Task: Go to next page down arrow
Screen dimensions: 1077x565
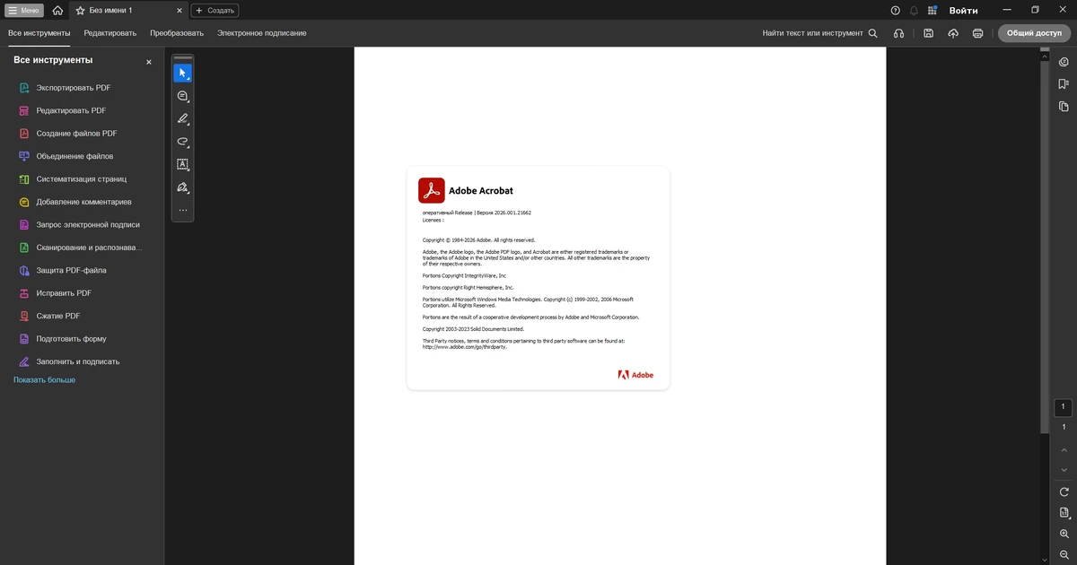Action: point(1064,470)
